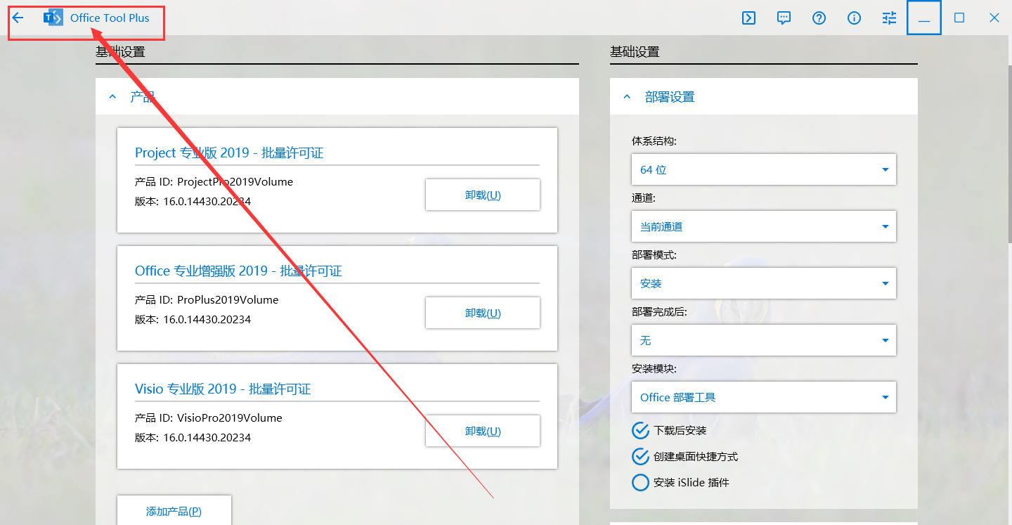
Task: Open the 安装模块 dropdown showing Office 部署工具
Action: [764, 397]
